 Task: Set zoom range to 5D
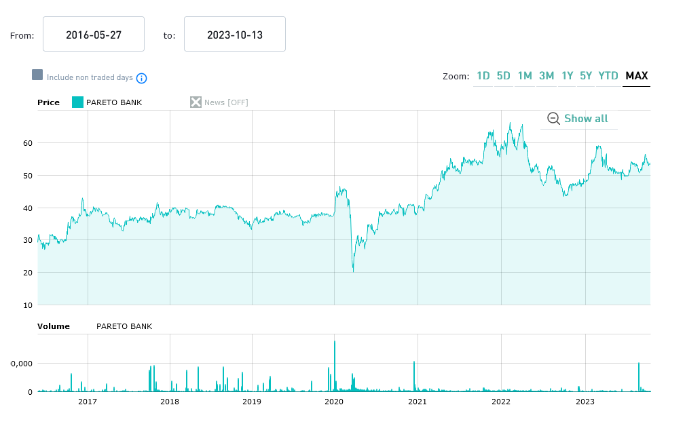tap(503, 76)
